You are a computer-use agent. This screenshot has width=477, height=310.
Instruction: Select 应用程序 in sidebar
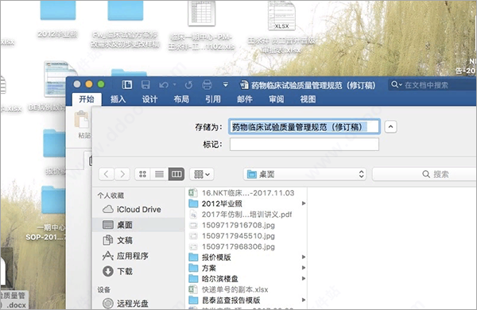[x=138, y=256]
